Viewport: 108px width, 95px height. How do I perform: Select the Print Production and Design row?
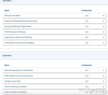tap(54, 32)
